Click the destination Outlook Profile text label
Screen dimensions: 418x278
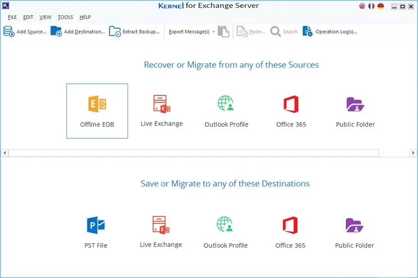coord(225,245)
